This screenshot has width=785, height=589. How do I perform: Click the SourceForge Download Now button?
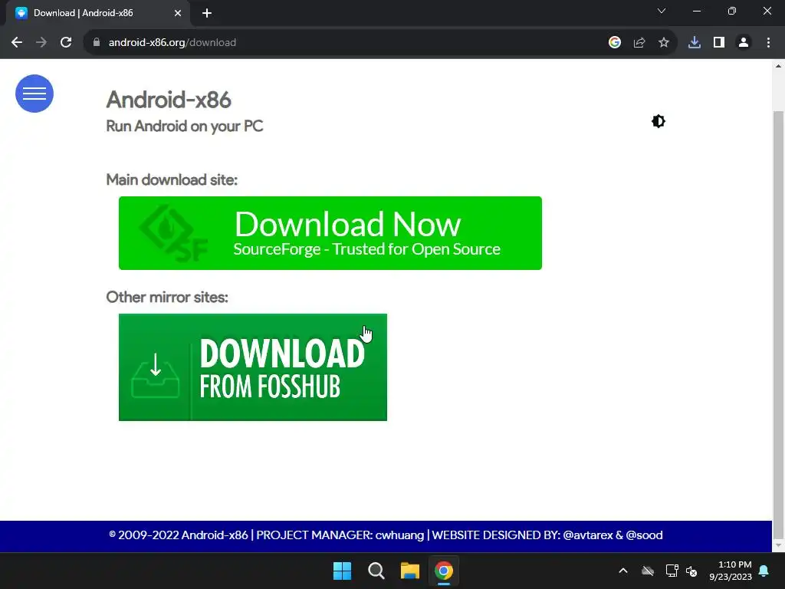point(330,233)
